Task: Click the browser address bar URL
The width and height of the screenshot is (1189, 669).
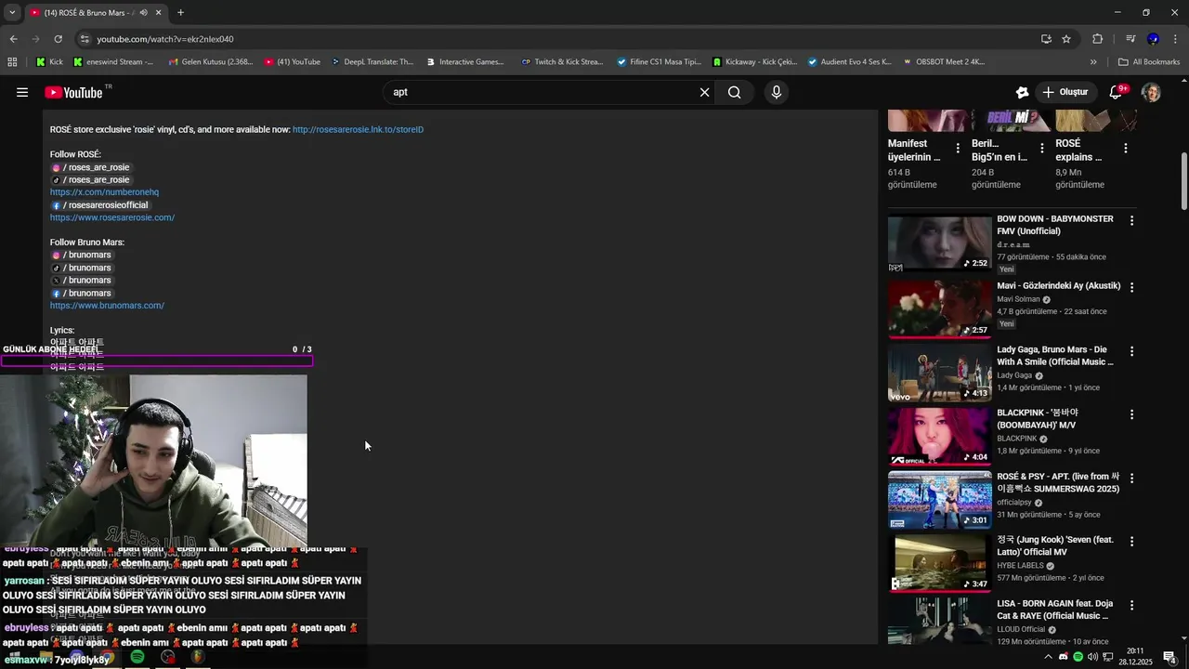Action: click(x=165, y=39)
